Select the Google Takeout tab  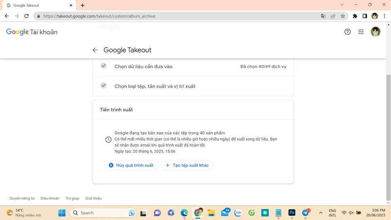tap(39, 5)
